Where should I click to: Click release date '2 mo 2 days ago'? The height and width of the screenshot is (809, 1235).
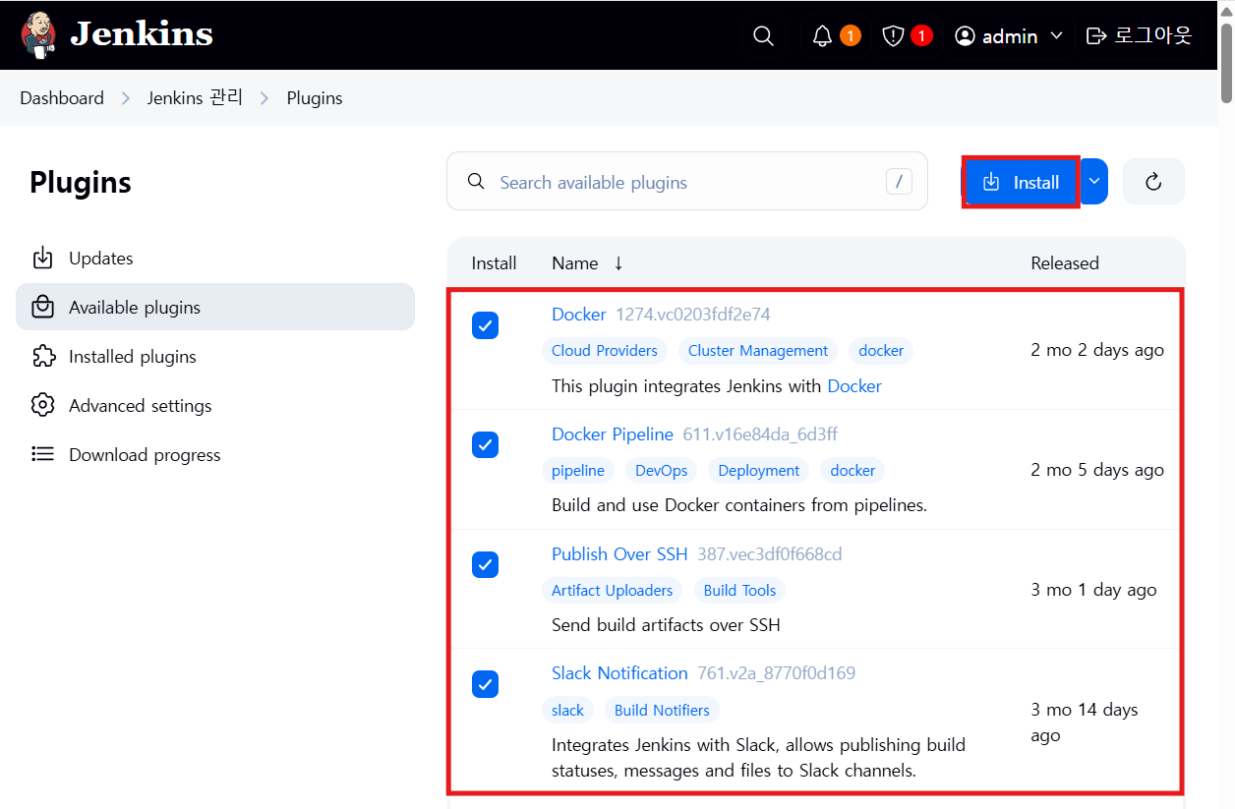point(1097,350)
